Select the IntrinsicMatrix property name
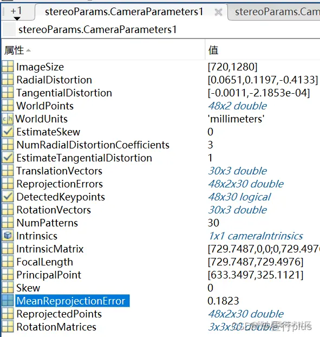The width and height of the screenshot is (320, 337). pyautogui.click(x=50, y=249)
